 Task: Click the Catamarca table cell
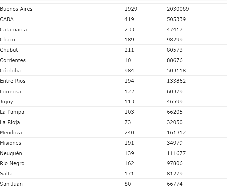click(13, 30)
